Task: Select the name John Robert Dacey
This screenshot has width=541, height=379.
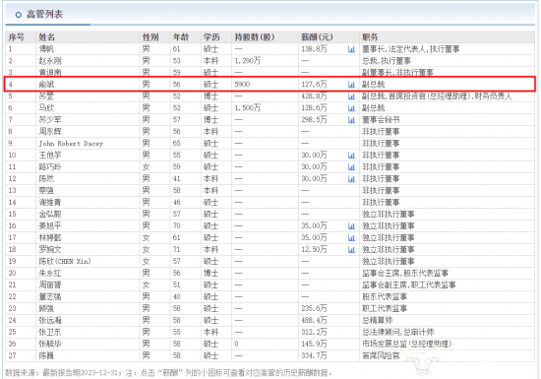Action: (x=71, y=144)
